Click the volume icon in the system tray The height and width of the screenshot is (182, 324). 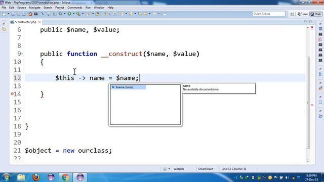click(287, 177)
